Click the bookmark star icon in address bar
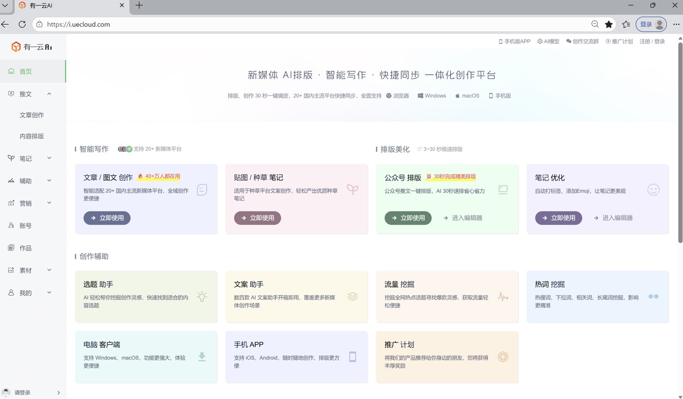 coord(608,24)
